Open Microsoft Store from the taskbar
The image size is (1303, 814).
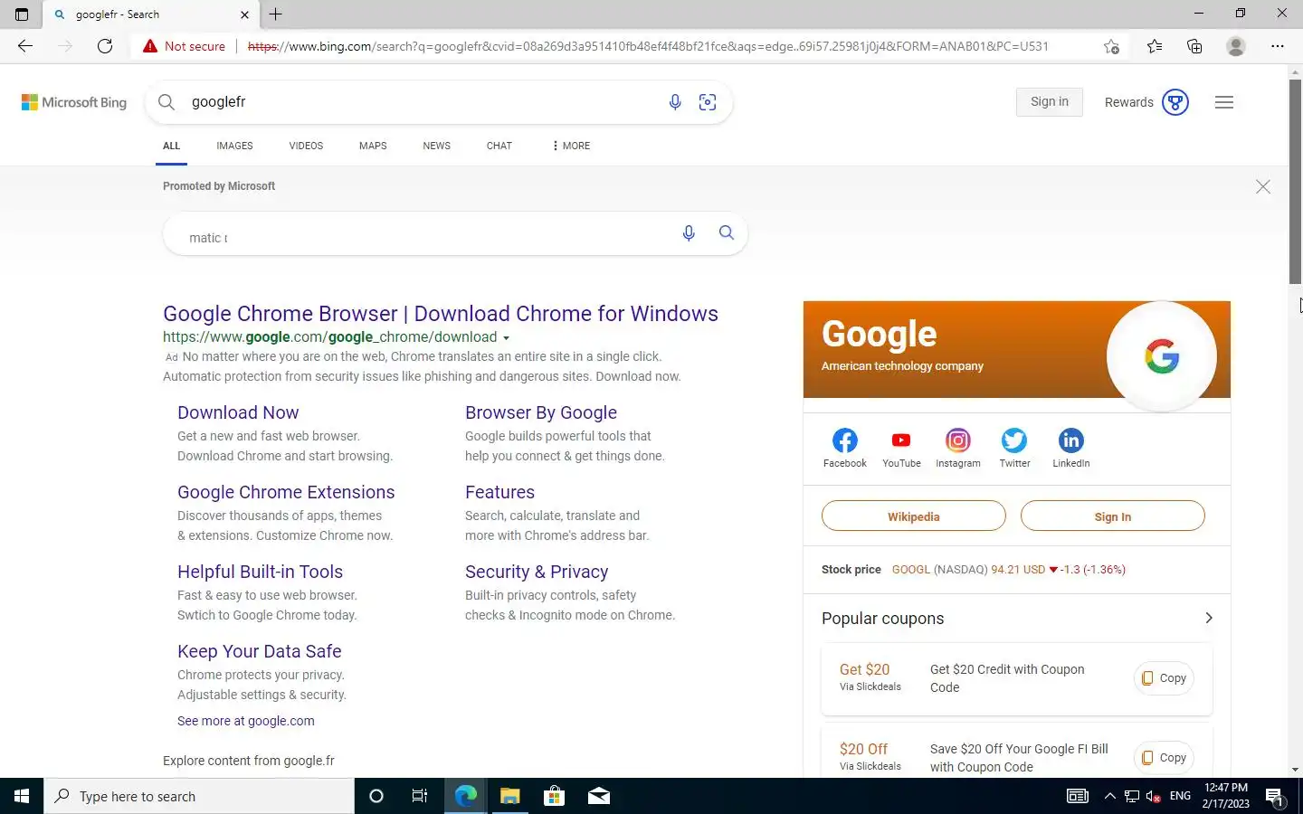click(554, 796)
